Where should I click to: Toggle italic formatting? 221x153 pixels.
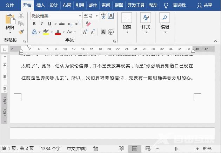tap(42, 24)
